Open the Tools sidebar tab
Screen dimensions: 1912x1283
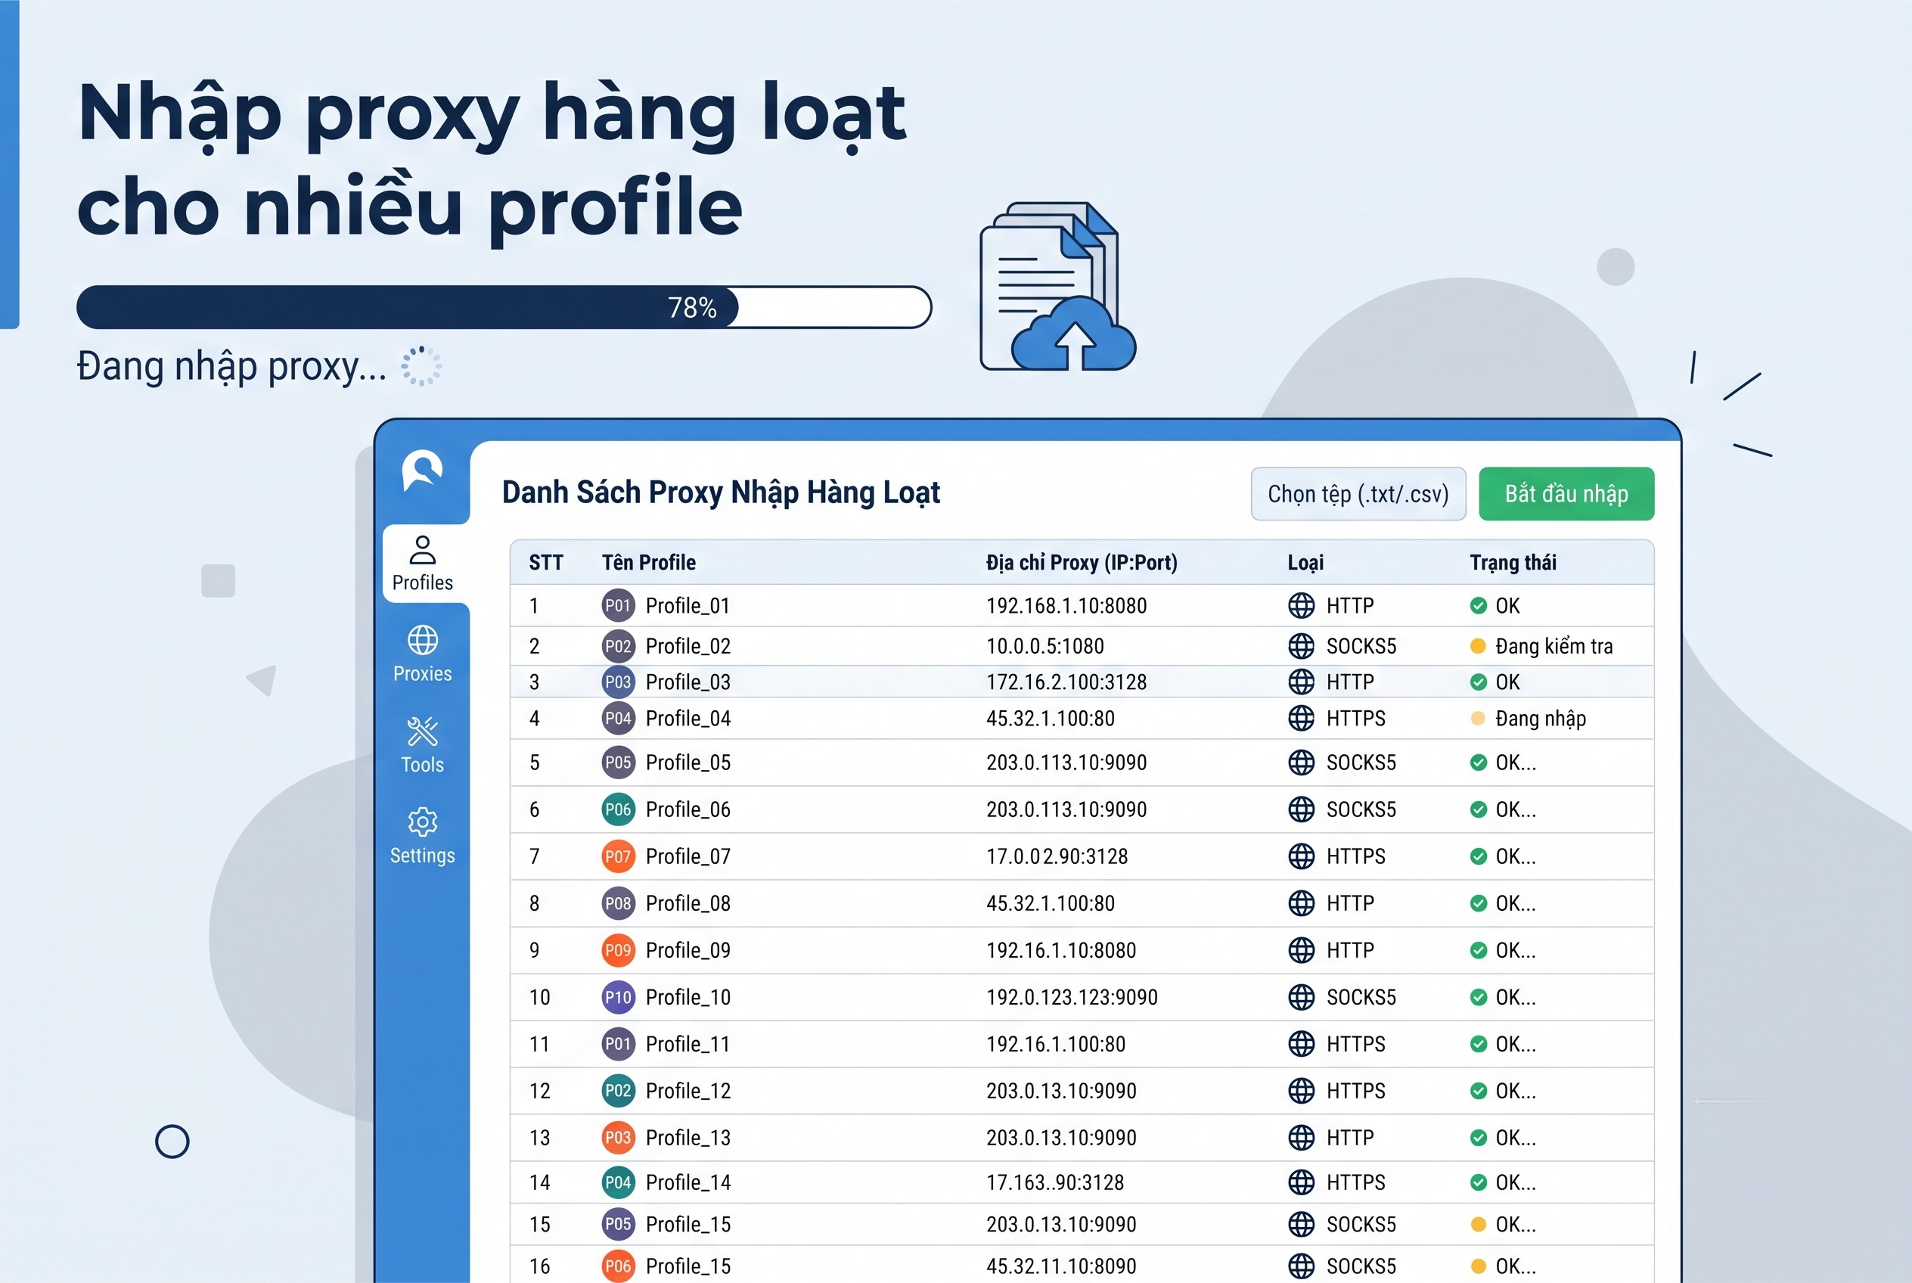coord(422,745)
